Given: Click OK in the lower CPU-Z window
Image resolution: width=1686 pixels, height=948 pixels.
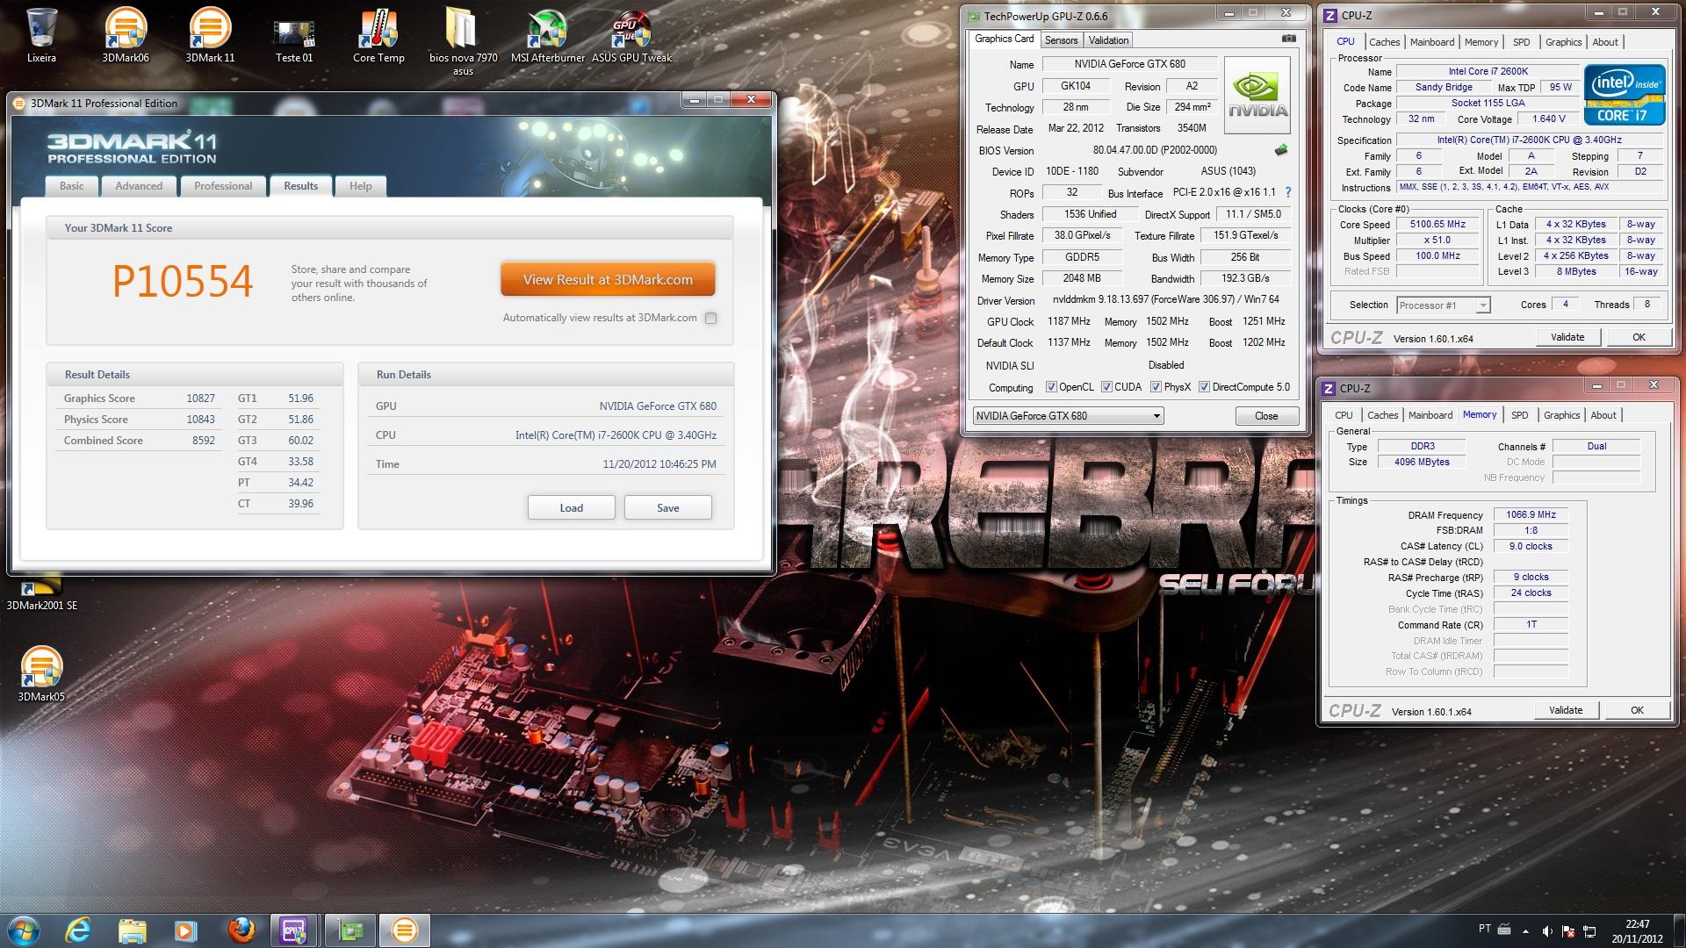Looking at the screenshot, I should coord(1637,710).
